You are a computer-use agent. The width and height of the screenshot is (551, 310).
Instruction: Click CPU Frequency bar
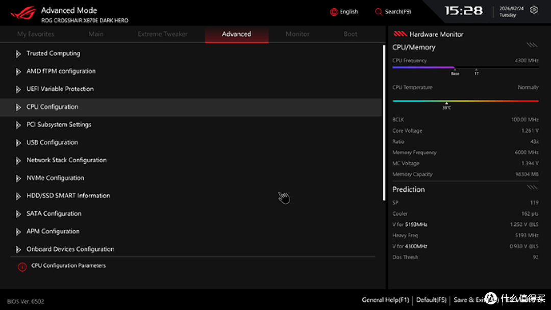(x=465, y=67)
